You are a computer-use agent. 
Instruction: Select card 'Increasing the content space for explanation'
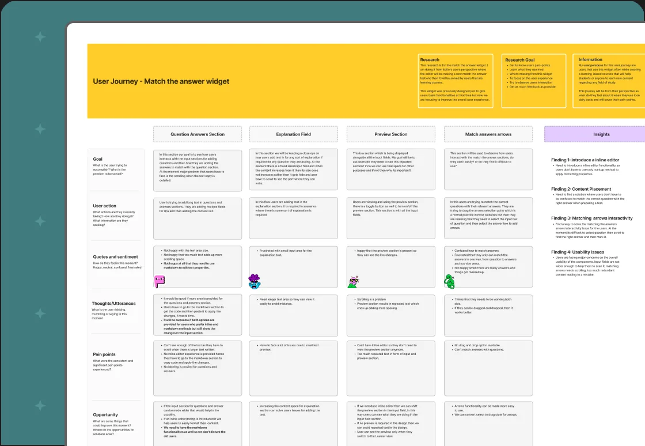pyautogui.click(x=293, y=424)
